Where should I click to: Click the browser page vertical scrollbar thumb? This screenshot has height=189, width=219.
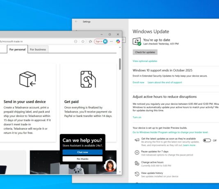tap(120, 64)
